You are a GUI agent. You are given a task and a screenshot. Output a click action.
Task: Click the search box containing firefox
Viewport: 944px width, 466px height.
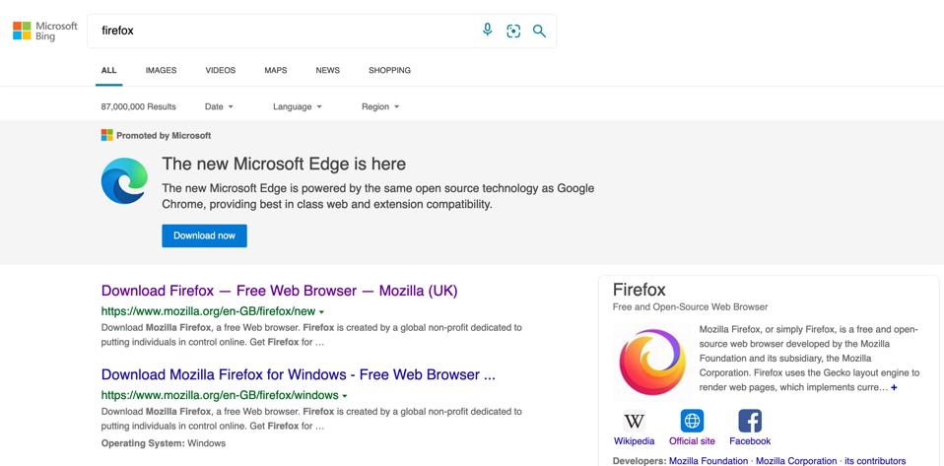click(286, 31)
